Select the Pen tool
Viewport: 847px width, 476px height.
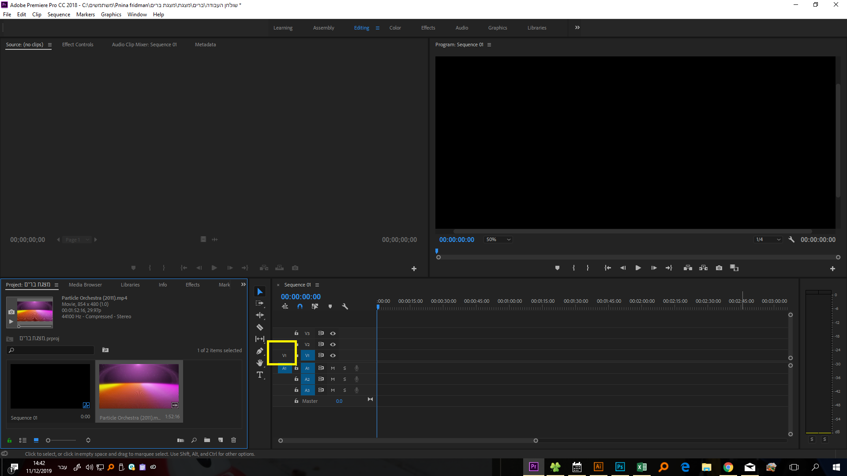pos(260,351)
